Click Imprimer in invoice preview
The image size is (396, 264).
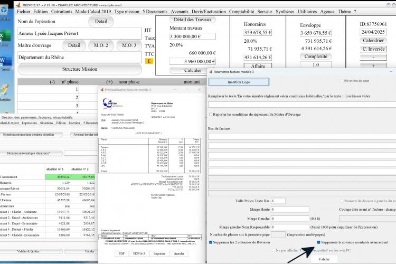point(159,253)
